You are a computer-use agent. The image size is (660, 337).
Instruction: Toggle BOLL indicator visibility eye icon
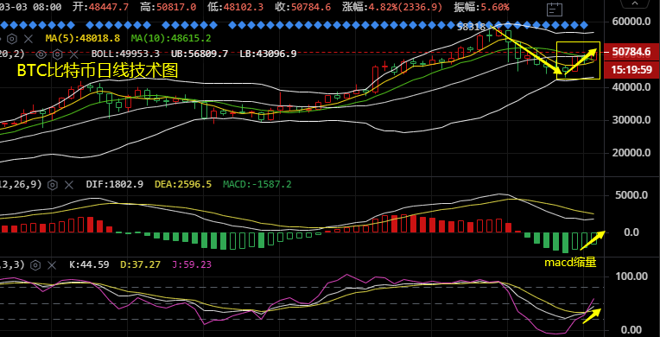pyautogui.click(x=41, y=54)
